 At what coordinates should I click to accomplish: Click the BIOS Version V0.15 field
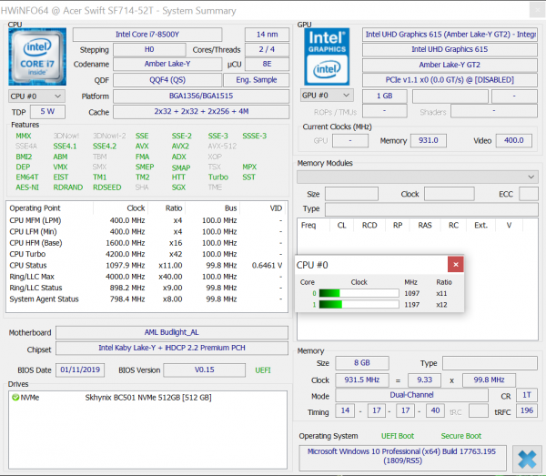point(205,370)
